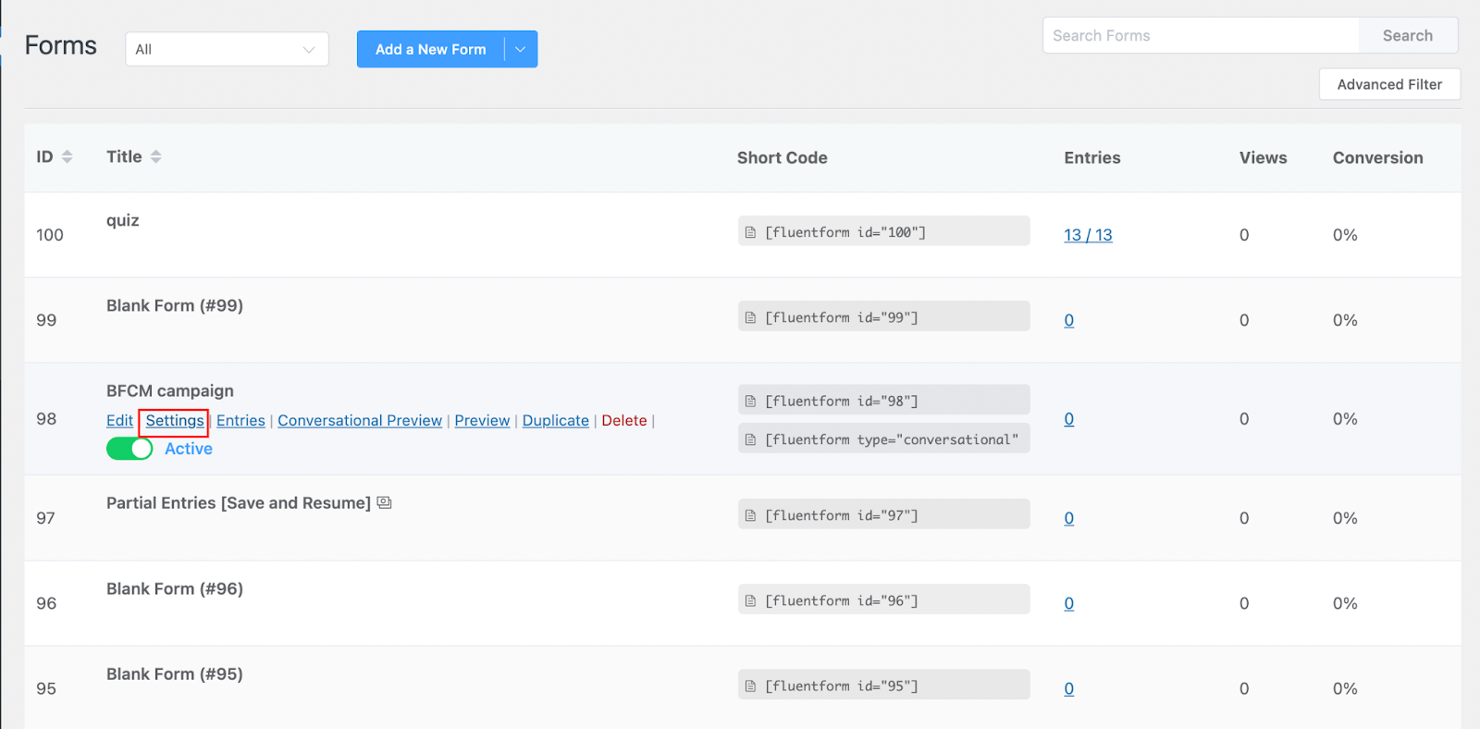Copy conversational shortcode icon for BFCM campaign
1480x729 pixels.
[x=750, y=439]
